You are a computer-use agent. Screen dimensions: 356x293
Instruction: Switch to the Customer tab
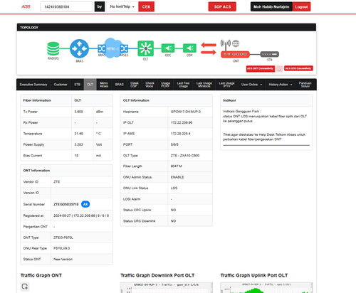tap(61, 85)
